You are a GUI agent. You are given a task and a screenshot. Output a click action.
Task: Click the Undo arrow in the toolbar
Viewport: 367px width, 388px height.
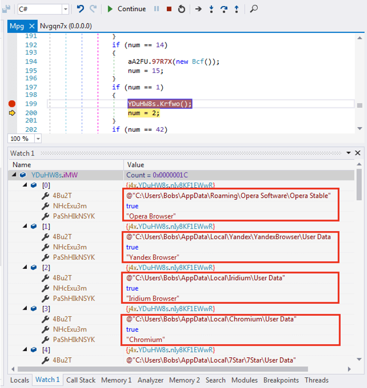coord(80,9)
